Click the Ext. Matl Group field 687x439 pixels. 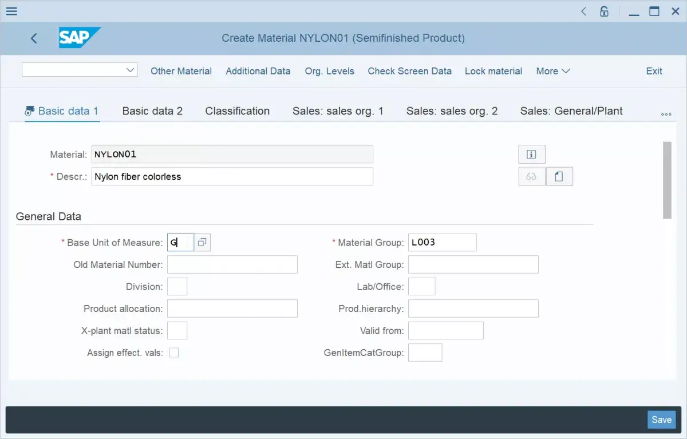(x=473, y=264)
